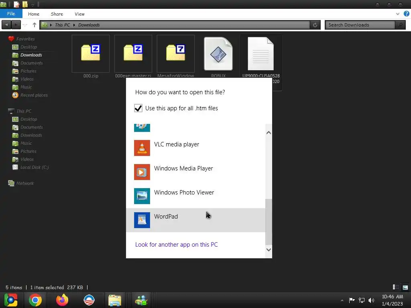Select Downloads under Favorites
The width and height of the screenshot is (411, 308).
[31, 55]
